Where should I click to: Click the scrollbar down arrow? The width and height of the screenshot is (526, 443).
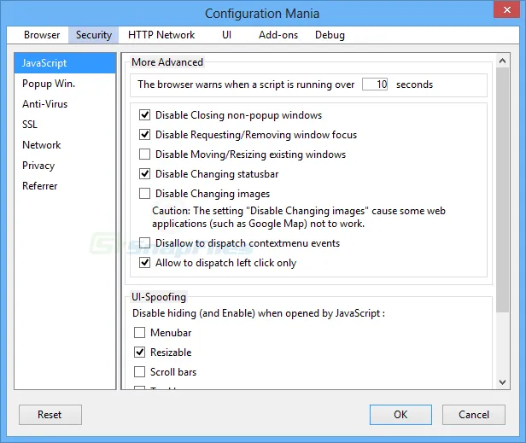(x=502, y=382)
